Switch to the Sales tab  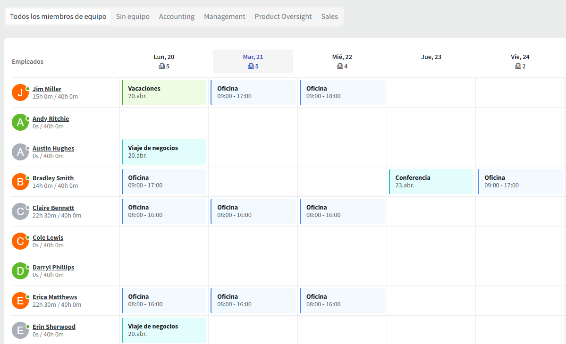coord(329,17)
